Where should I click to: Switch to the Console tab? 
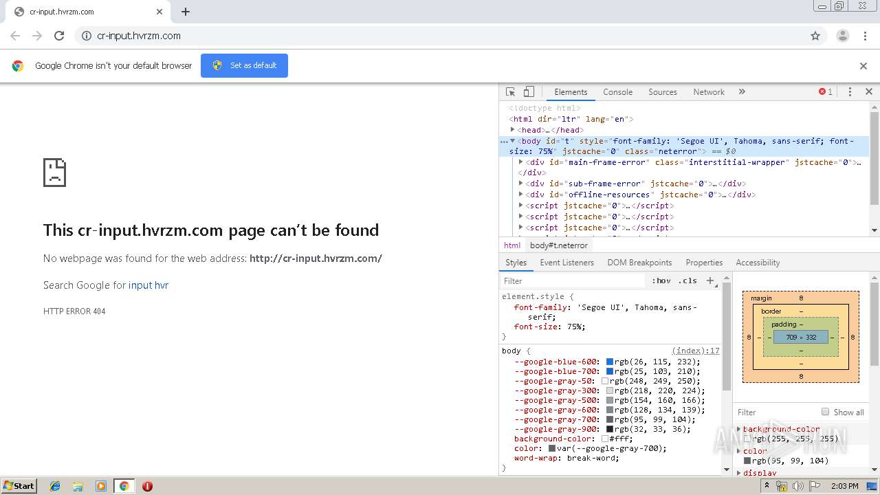617,91
